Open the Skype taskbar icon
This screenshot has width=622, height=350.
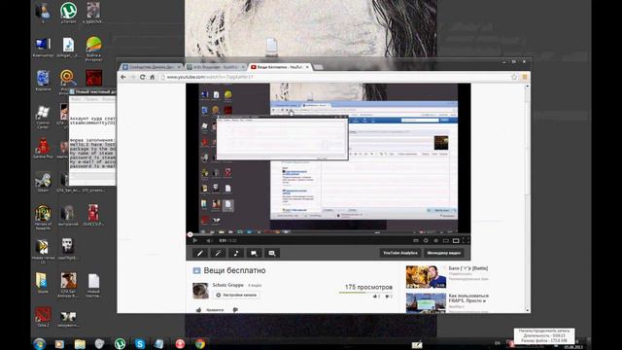click(140, 343)
